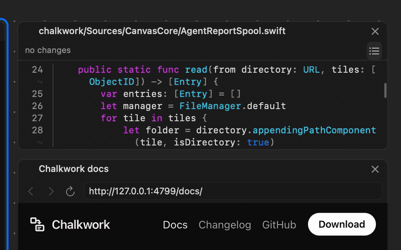Go forward in the Chalkwork docs browser
Viewport: 401px width, 250px height.
(x=51, y=191)
